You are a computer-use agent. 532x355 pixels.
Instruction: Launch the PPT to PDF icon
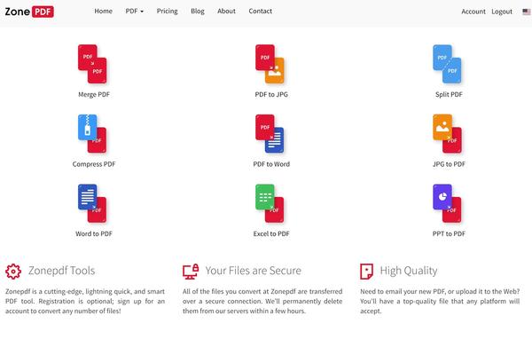[x=447, y=203]
